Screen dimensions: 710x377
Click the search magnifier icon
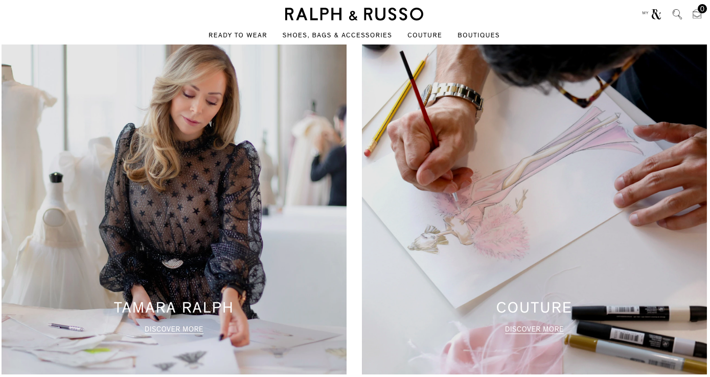click(677, 14)
